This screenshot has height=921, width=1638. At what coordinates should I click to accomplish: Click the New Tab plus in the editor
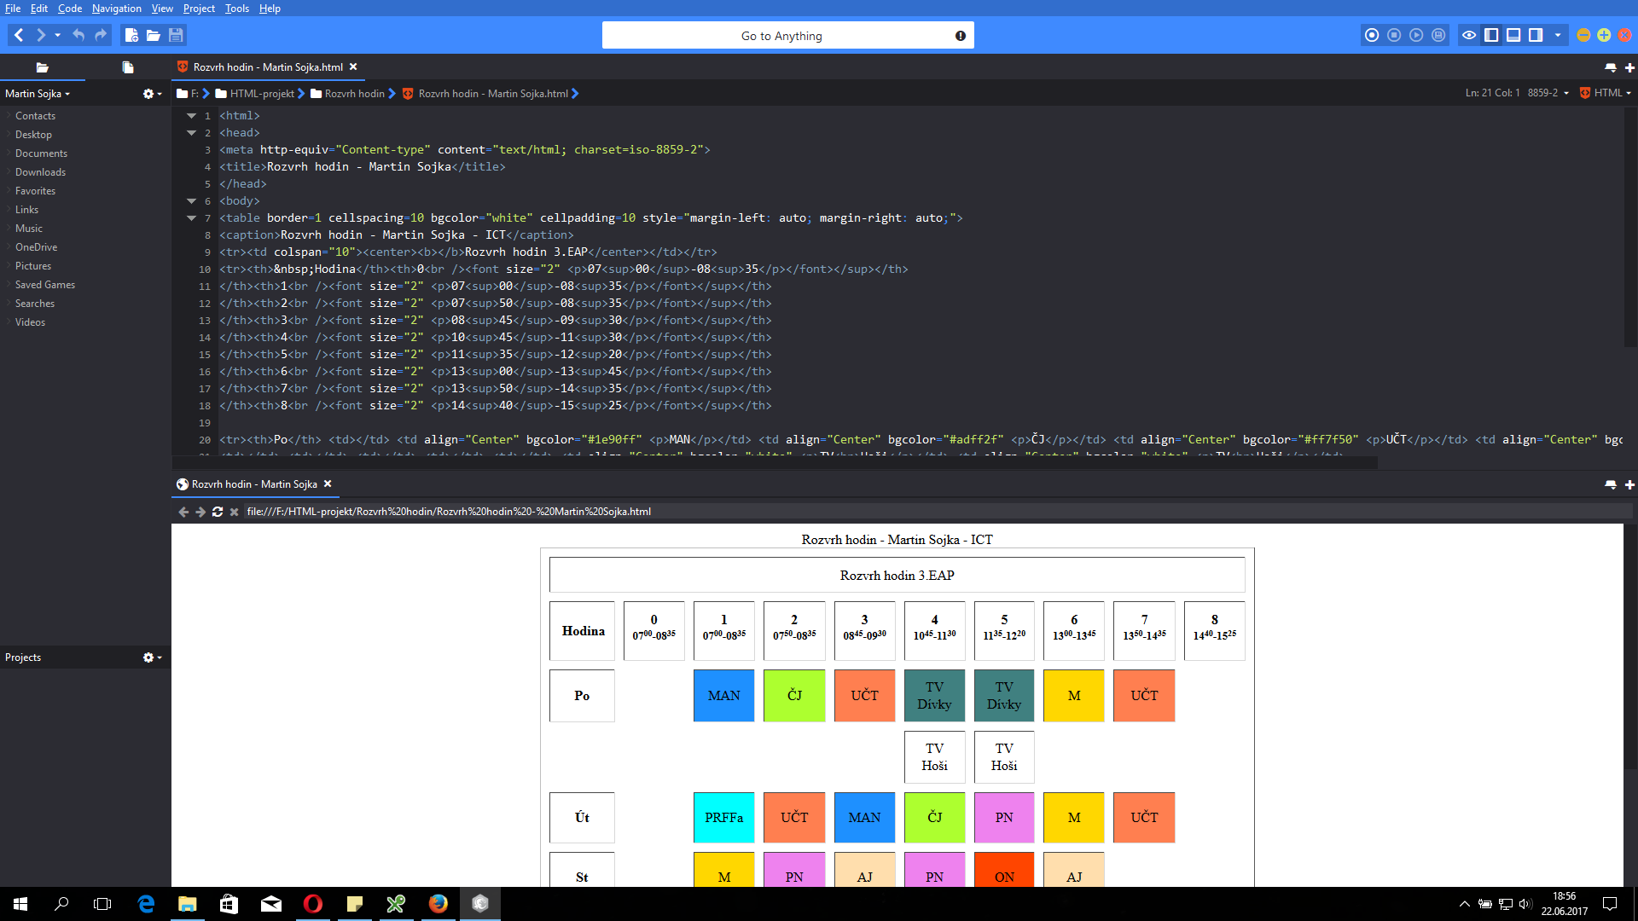click(x=1629, y=67)
